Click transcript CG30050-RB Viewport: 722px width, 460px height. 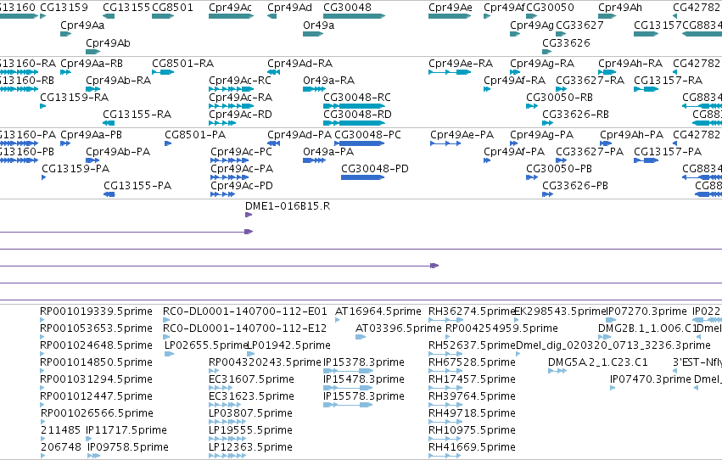coord(532,106)
